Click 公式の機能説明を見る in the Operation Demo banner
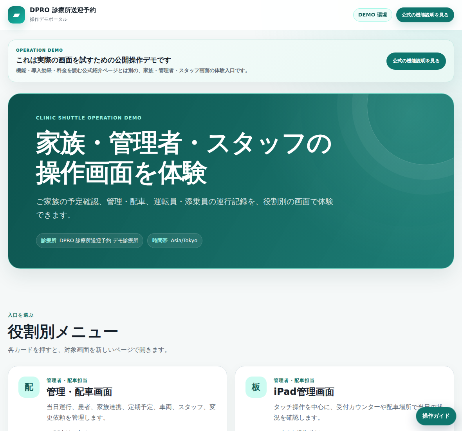Screen dimensions: 462x431 click(x=416, y=61)
